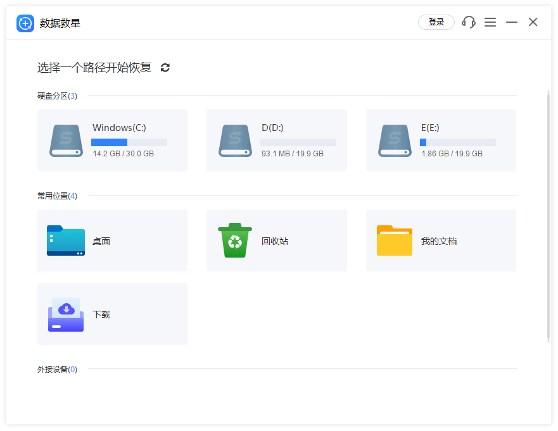Click the 常用位置(4) section header
This screenshot has height=431, width=558.
click(x=57, y=196)
